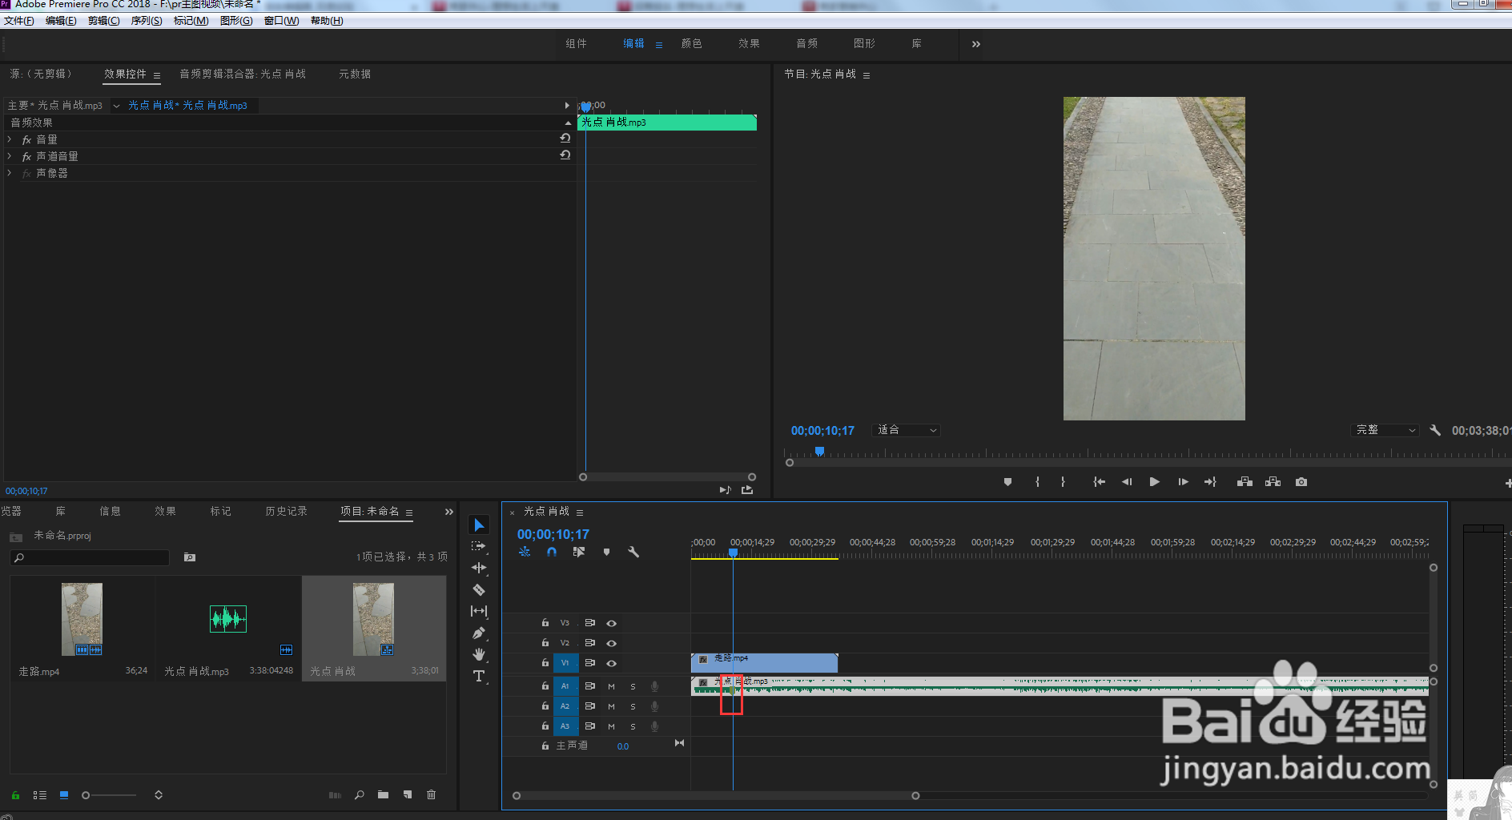The width and height of the screenshot is (1512, 820).
Task: Mute audio track A1
Action: 611,686
